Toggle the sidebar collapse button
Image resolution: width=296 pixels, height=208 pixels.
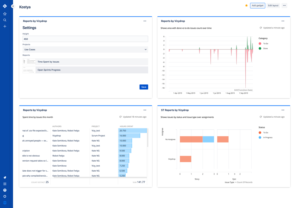pos(13,6)
